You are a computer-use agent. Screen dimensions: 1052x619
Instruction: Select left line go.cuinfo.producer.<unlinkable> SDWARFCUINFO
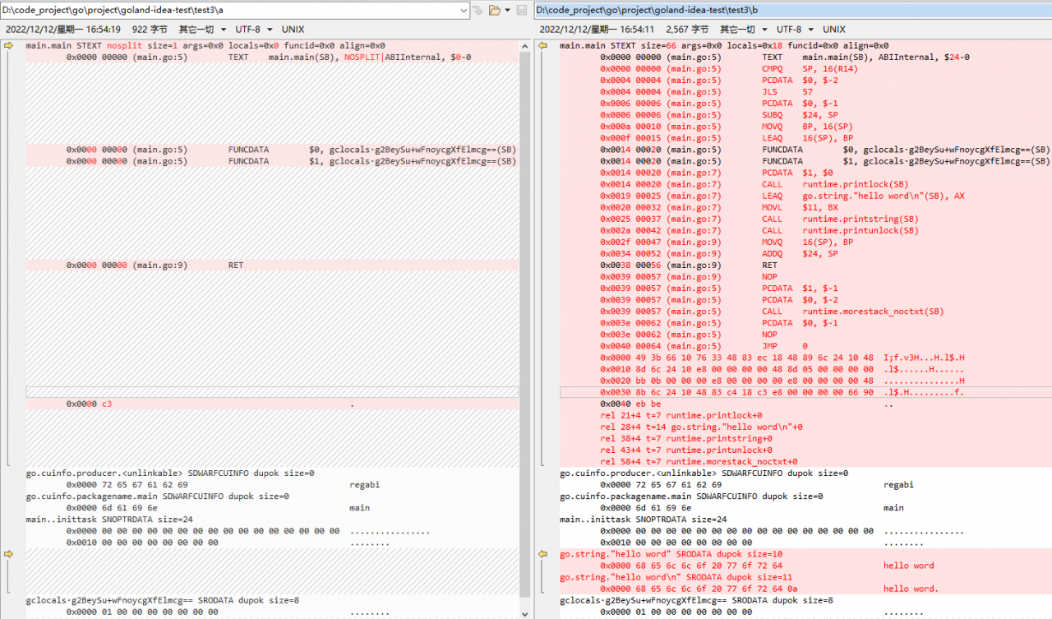point(271,473)
